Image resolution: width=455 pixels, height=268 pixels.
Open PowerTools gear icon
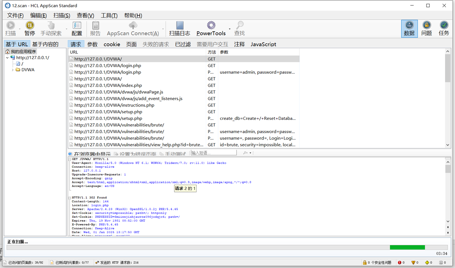pos(211,25)
